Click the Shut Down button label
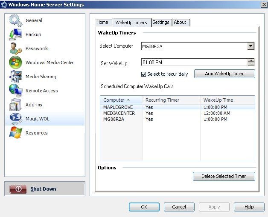 click(x=43, y=189)
